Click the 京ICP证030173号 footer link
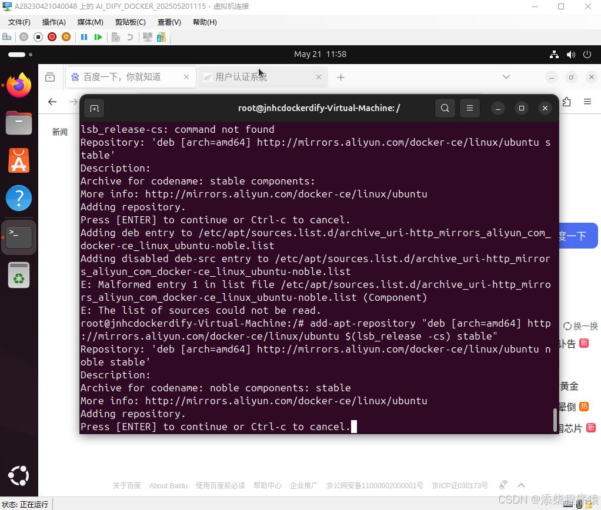The height and width of the screenshot is (510, 601). [x=459, y=485]
